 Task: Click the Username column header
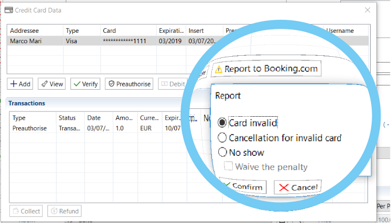[346, 31]
